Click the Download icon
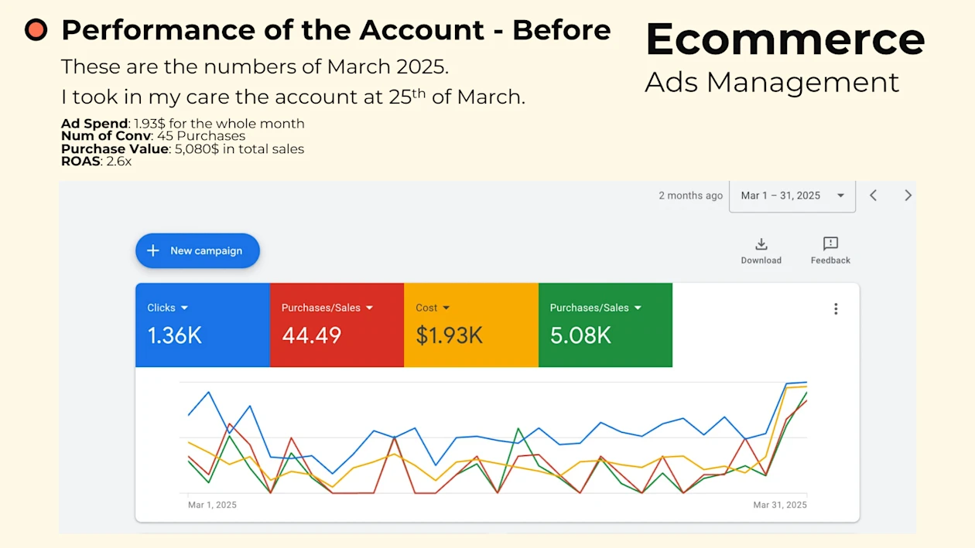 [761, 244]
